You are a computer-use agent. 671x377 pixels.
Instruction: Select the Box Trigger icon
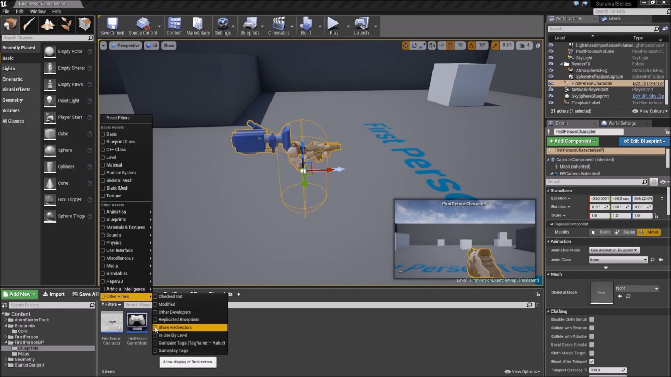coord(49,199)
